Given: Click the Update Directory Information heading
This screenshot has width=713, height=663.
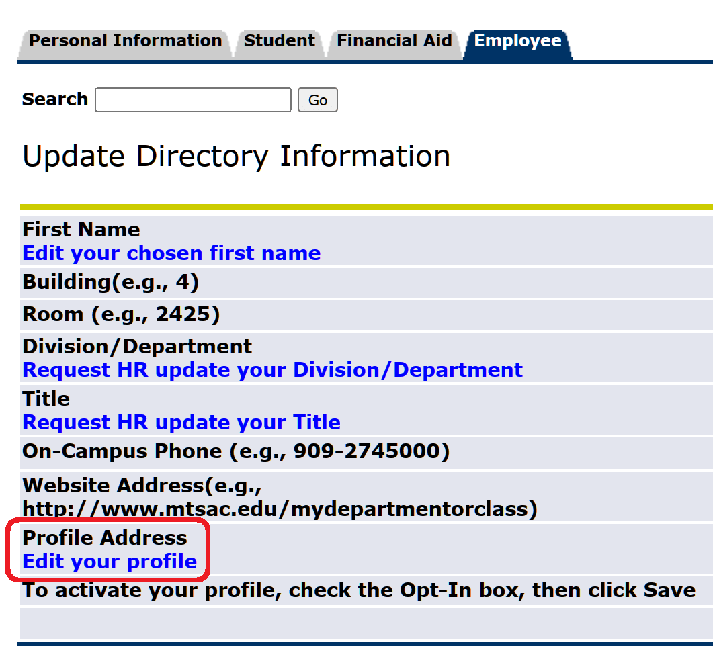Looking at the screenshot, I should 236,157.
